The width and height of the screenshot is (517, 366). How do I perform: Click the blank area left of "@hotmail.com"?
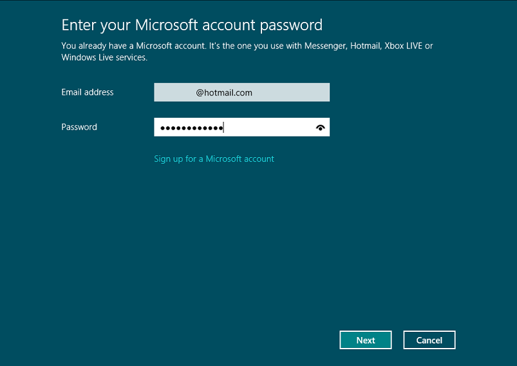tap(174, 93)
